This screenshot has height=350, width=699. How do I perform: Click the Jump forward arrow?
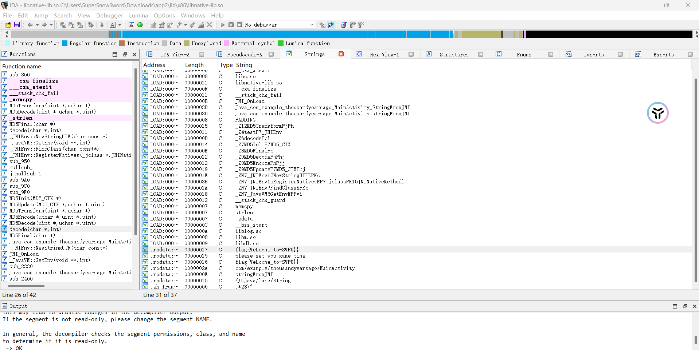click(44, 25)
